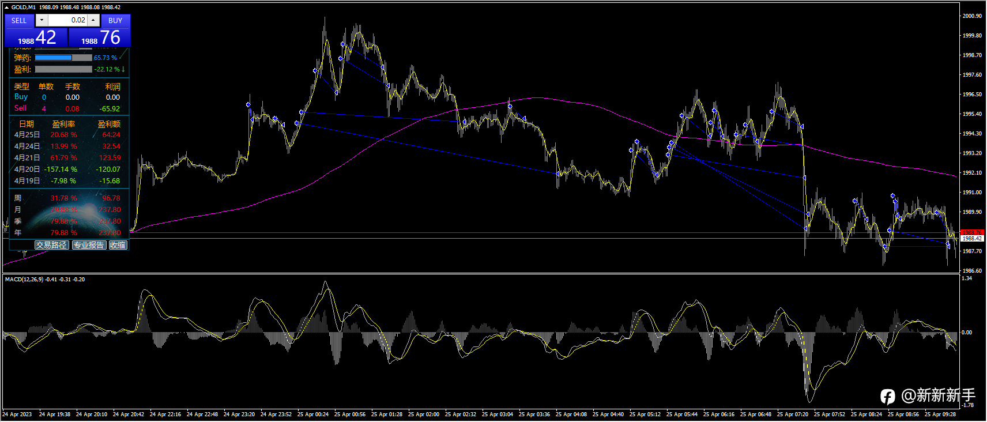The width and height of the screenshot is (987, 422).
Task: Select the Buy row label
Action: click(21, 97)
